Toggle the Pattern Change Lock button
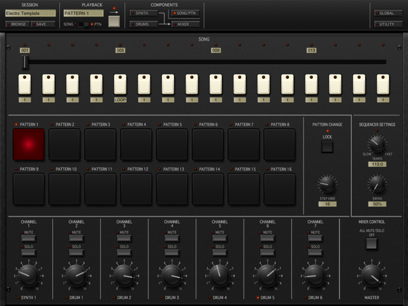408x306 pixels. coord(327,147)
